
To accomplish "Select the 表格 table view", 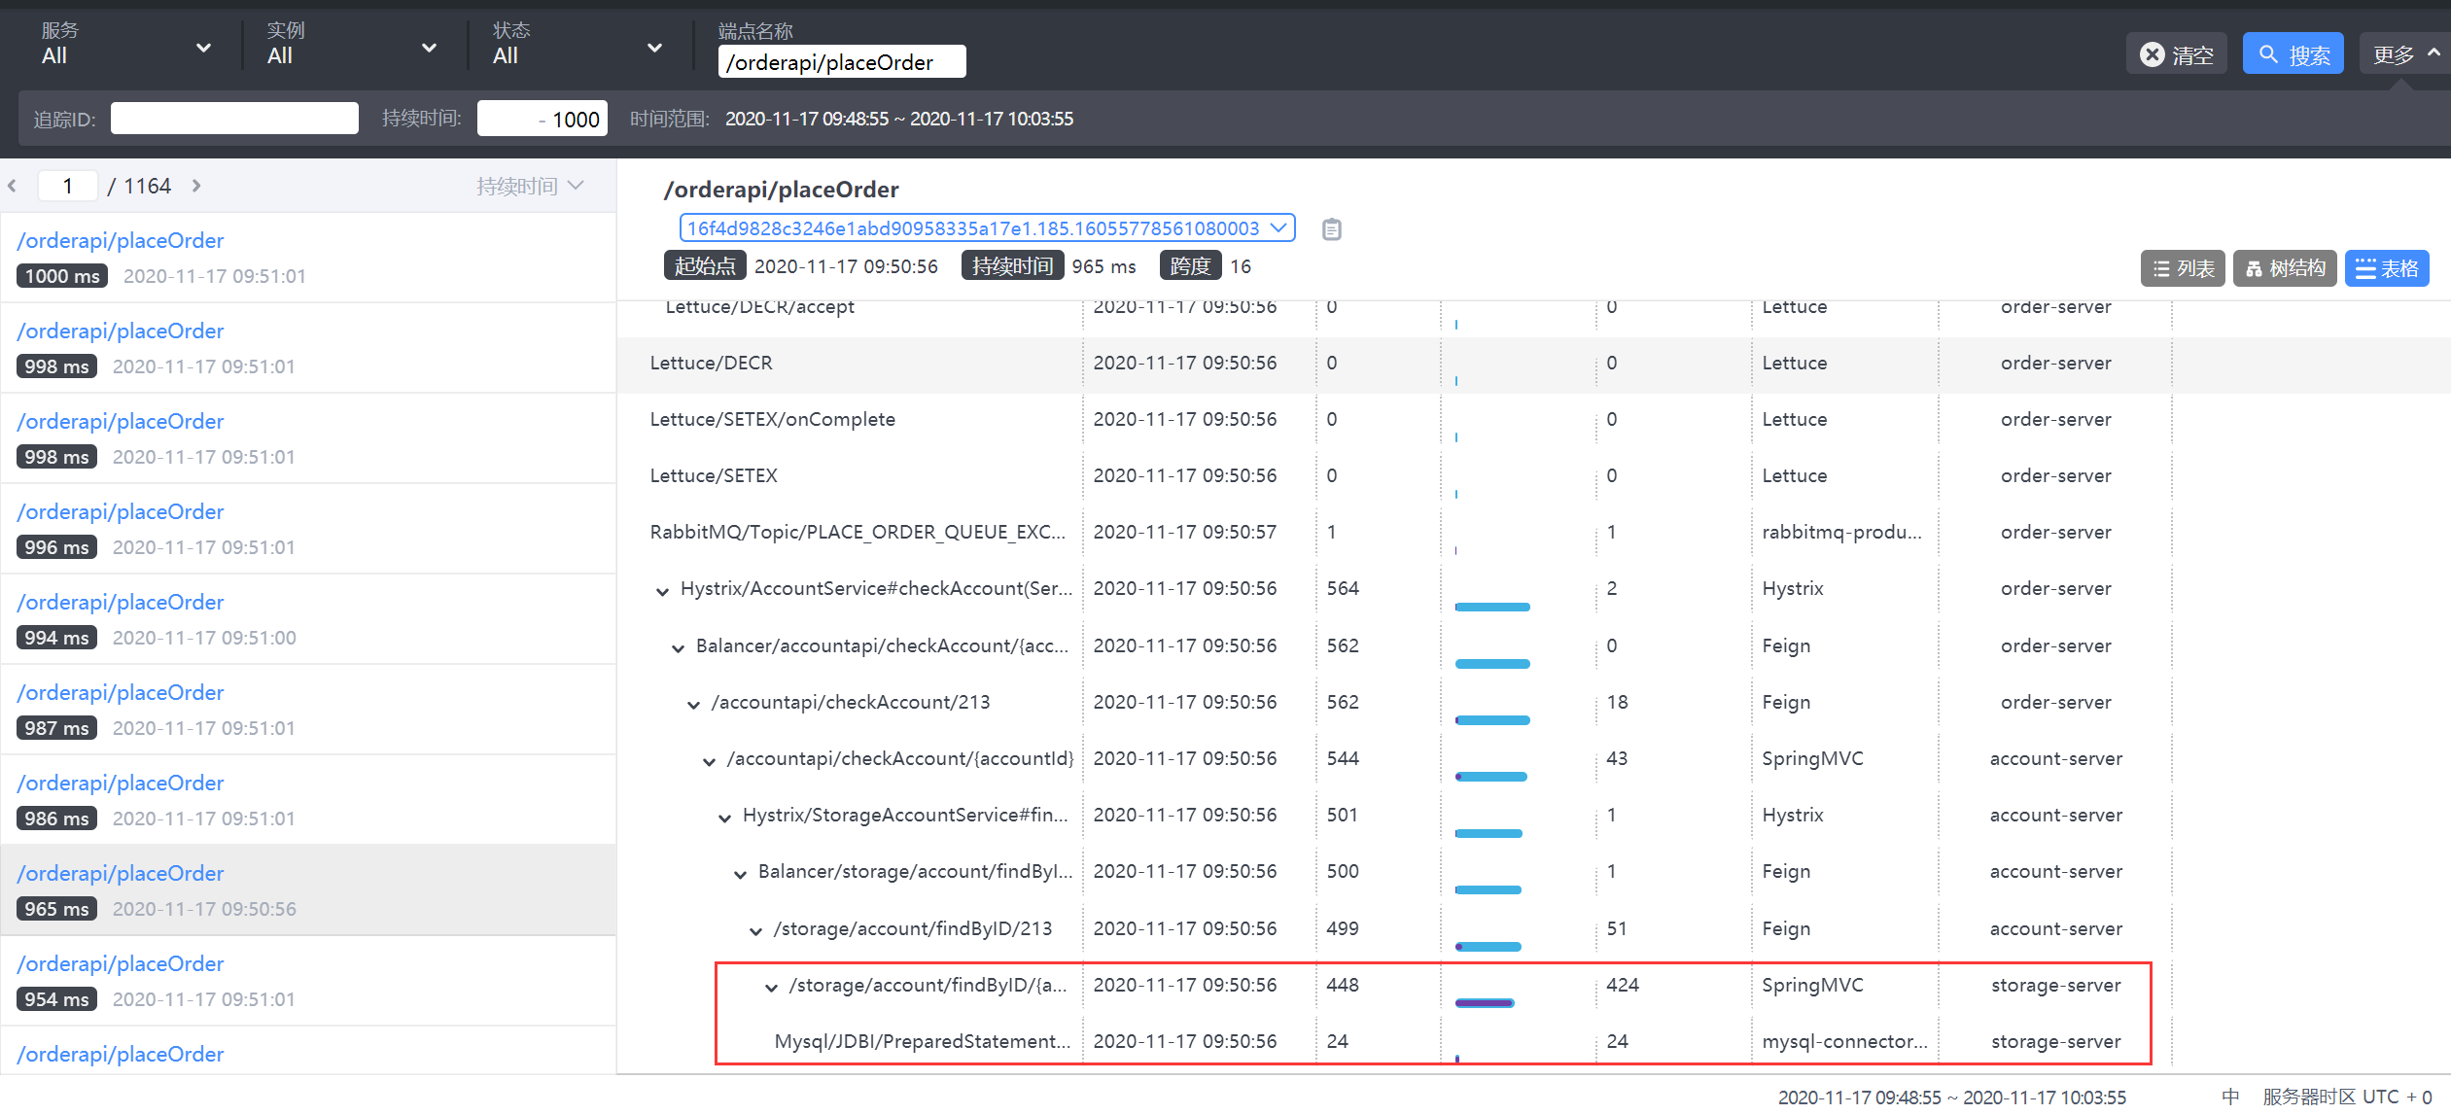I will [2386, 268].
